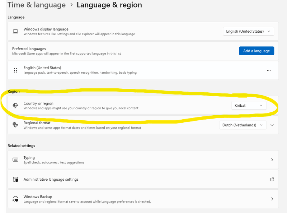287x213 pixels.
Task: Click the Windows Backup row chevron arrow
Action: [x=272, y=199]
